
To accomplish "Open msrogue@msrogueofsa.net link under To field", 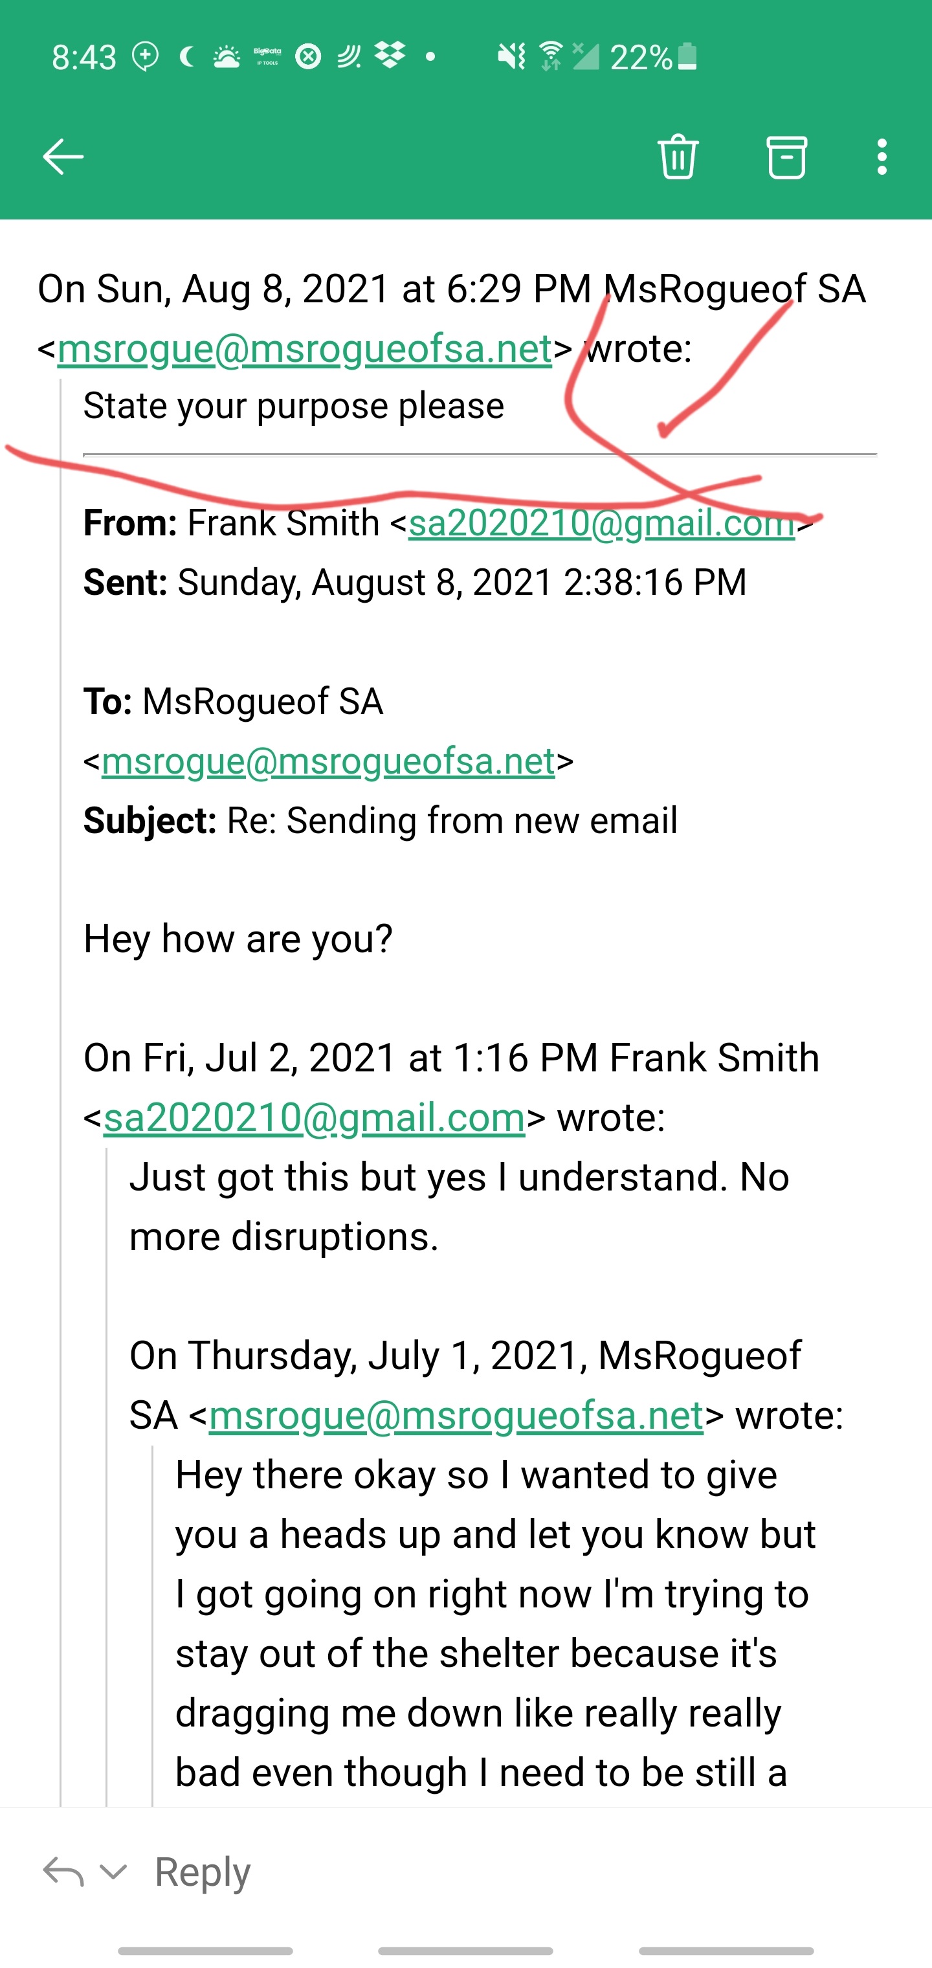I will click(327, 761).
